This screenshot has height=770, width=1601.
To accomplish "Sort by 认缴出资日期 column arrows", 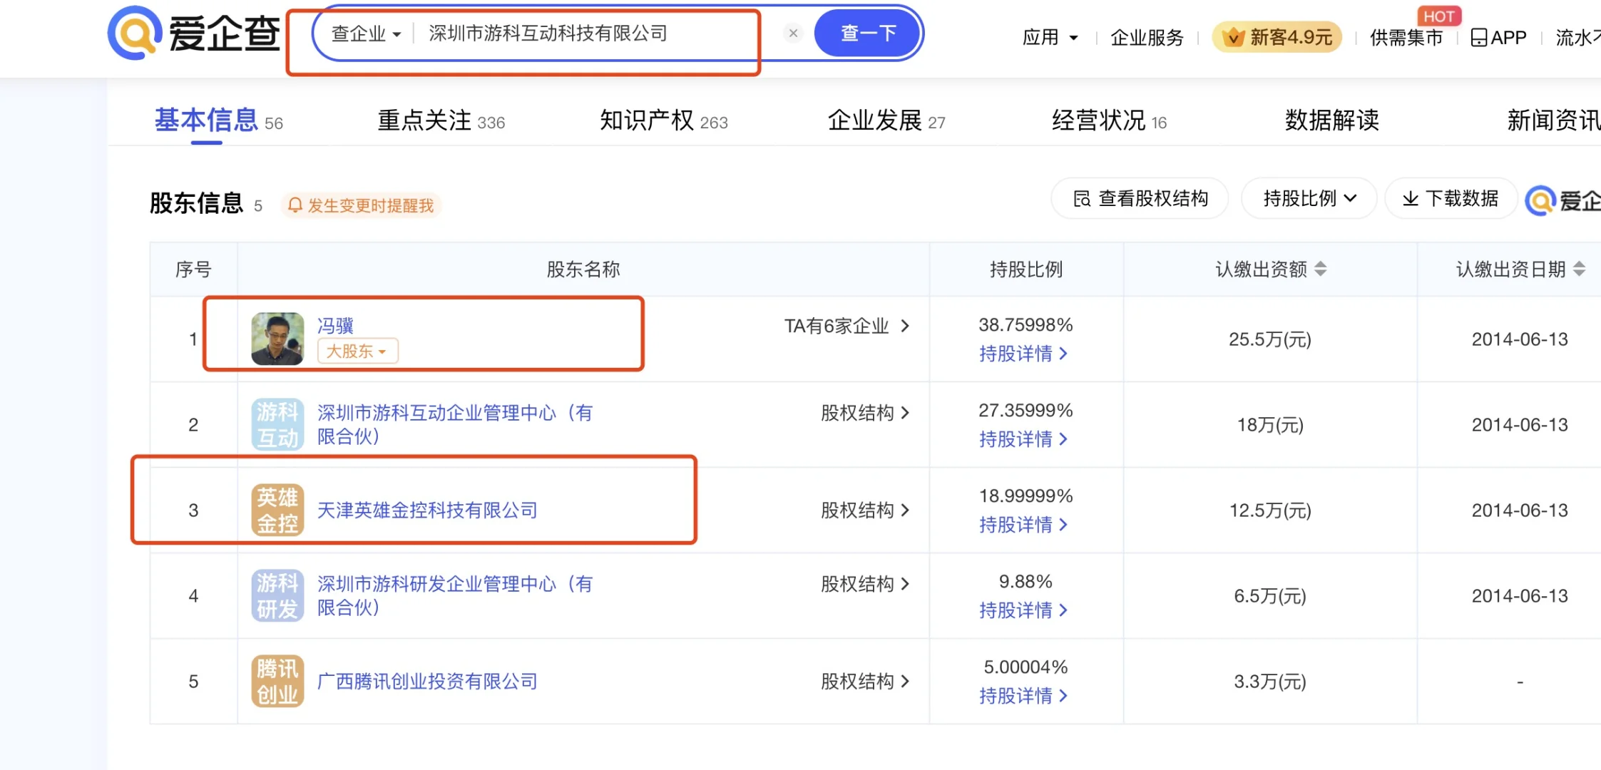I will (1580, 269).
